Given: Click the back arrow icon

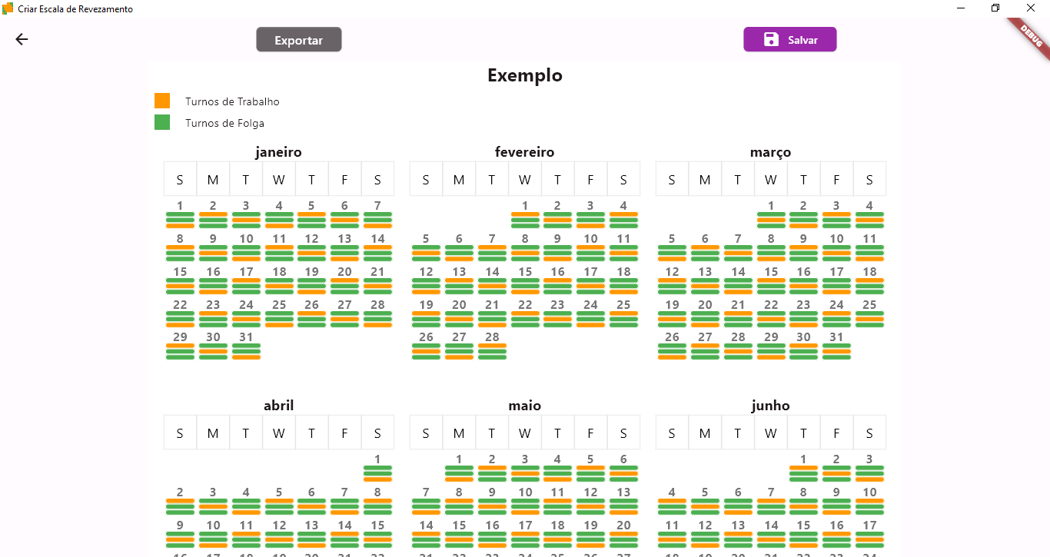Looking at the screenshot, I should pos(22,39).
